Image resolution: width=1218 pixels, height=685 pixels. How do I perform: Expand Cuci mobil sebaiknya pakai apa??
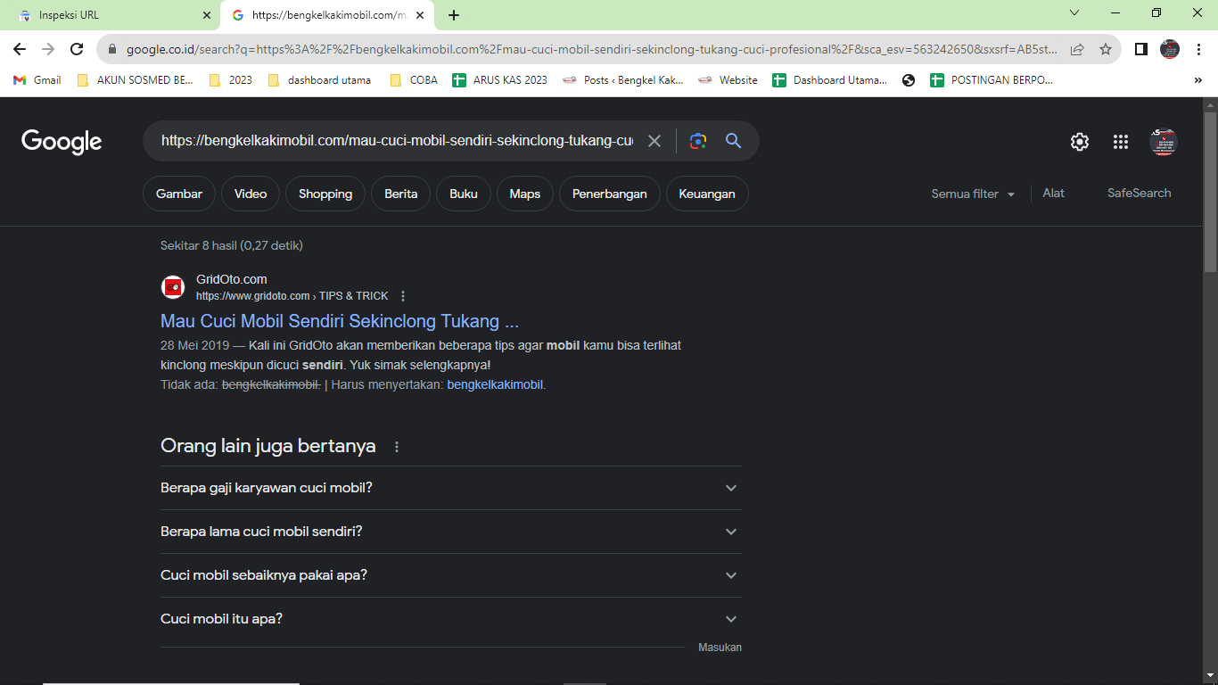click(x=451, y=575)
